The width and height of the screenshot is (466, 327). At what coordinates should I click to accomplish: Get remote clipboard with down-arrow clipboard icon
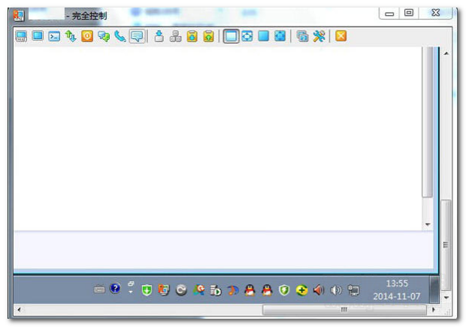point(192,36)
